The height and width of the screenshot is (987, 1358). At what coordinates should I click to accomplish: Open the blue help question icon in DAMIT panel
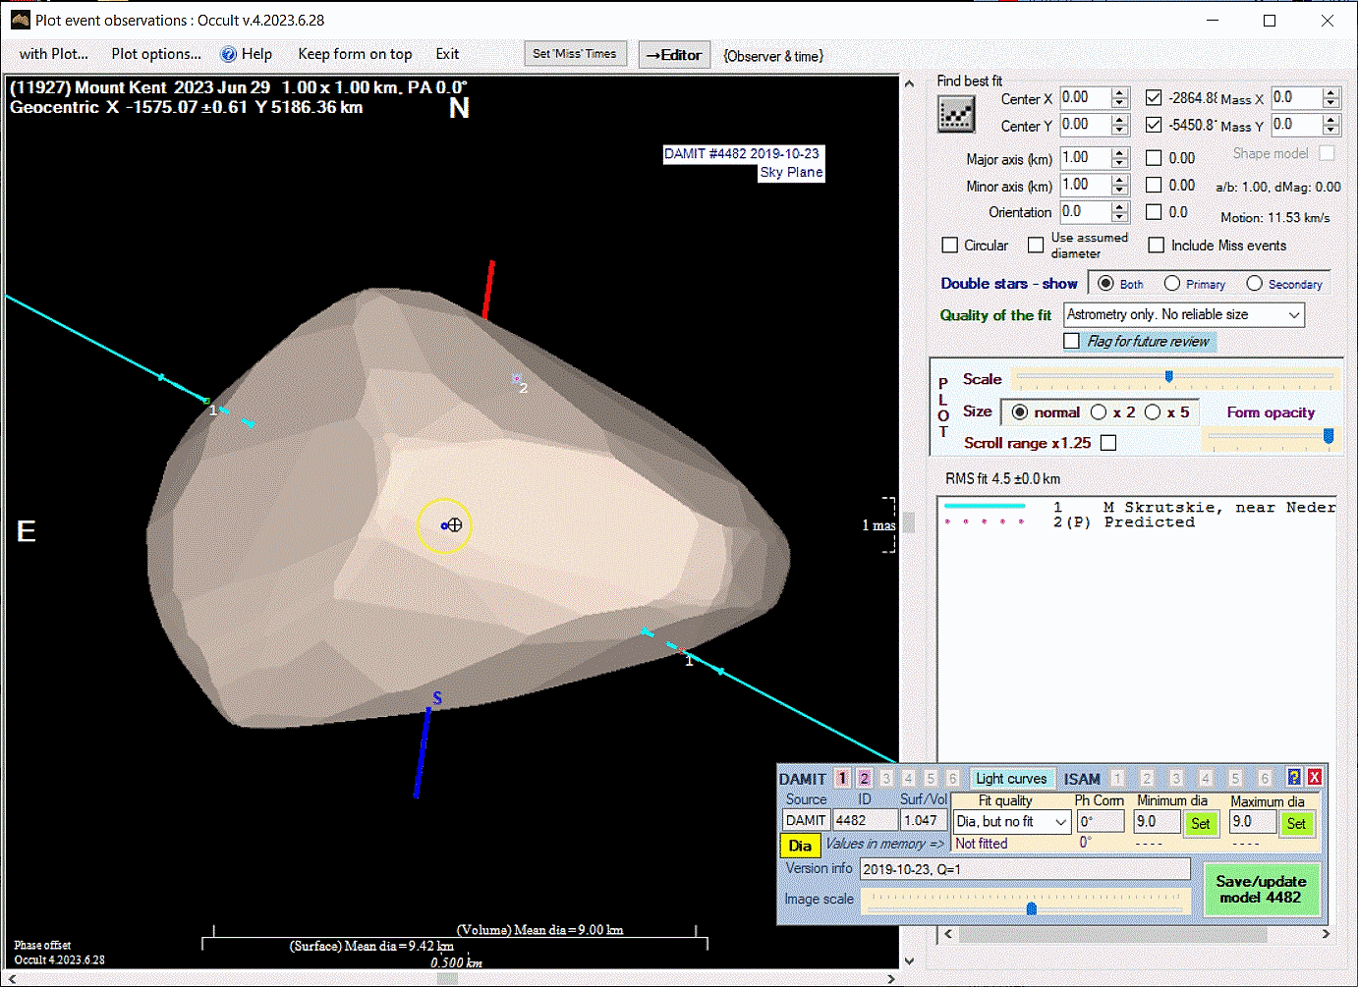click(x=1294, y=778)
